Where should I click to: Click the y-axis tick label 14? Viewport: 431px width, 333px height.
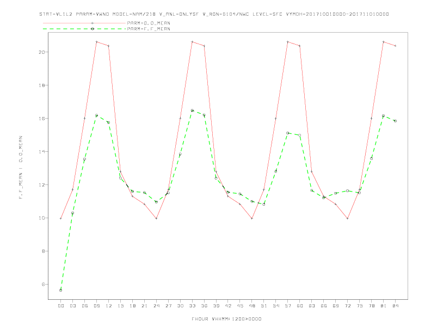click(42, 152)
